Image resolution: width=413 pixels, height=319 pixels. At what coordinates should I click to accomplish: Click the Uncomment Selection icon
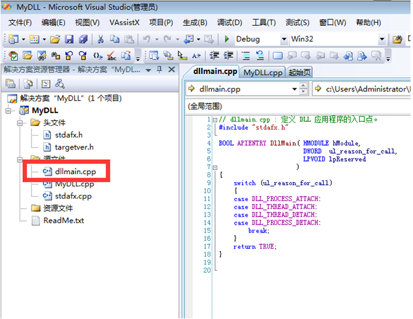coord(261,56)
